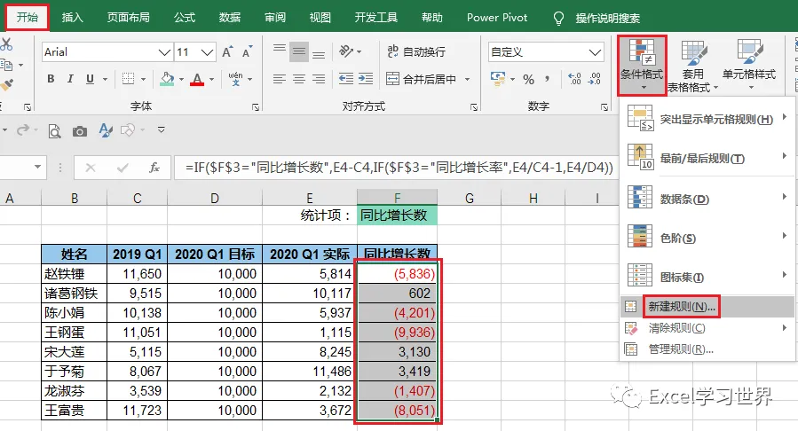Decrease font size with small A icon
Screen dimensions: 798x431
247,51
